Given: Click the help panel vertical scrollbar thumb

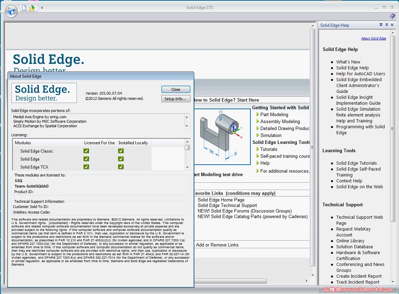Looking at the screenshot, I should pos(393,129).
